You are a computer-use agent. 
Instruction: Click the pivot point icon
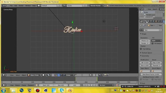click(x=49, y=75)
